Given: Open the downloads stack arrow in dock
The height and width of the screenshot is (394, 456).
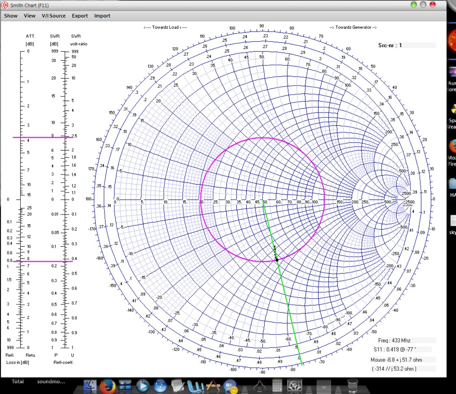Looking at the screenshot, I should click(x=324, y=387).
